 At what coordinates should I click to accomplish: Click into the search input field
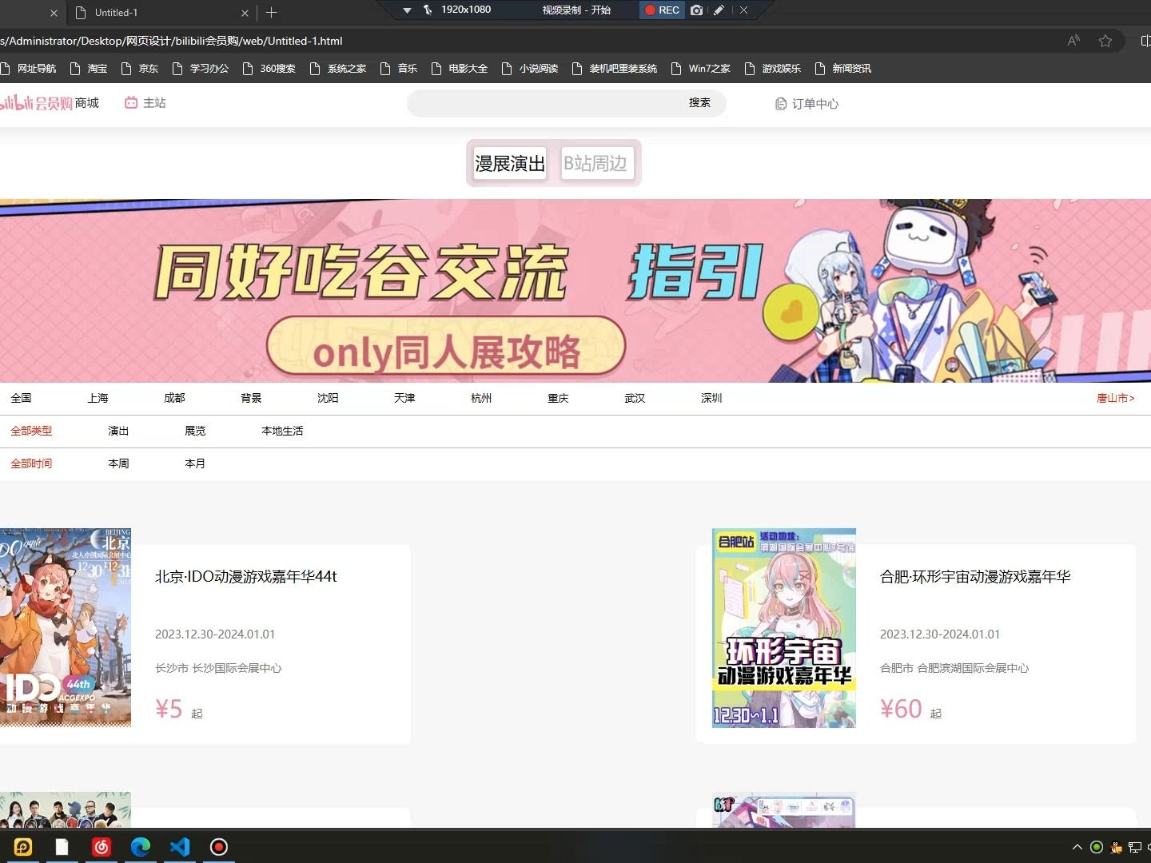pos(544,103)
